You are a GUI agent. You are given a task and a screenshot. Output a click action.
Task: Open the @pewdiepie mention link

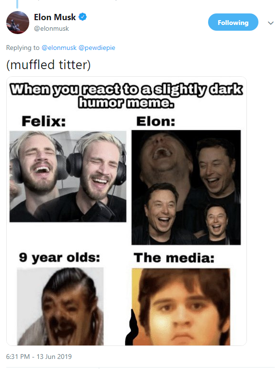click(x=97, y=48)
